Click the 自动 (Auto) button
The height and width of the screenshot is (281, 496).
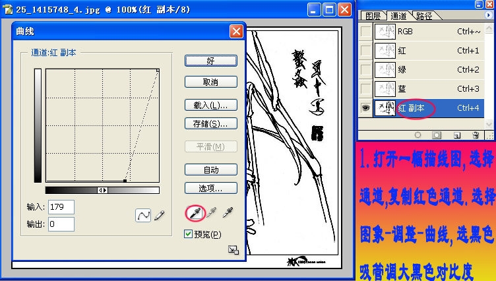[210, 170]
